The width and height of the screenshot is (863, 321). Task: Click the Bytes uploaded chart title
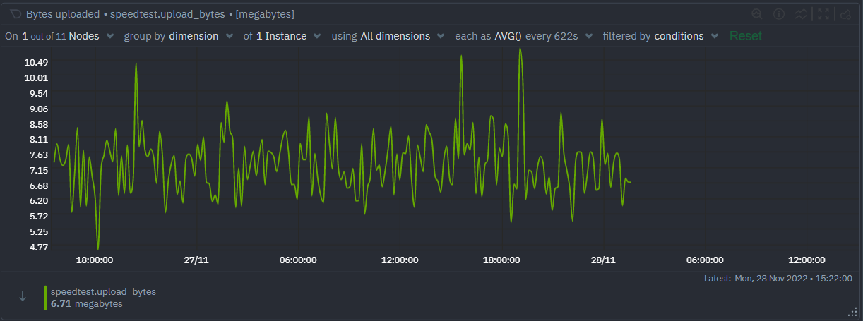click(63, 13)
